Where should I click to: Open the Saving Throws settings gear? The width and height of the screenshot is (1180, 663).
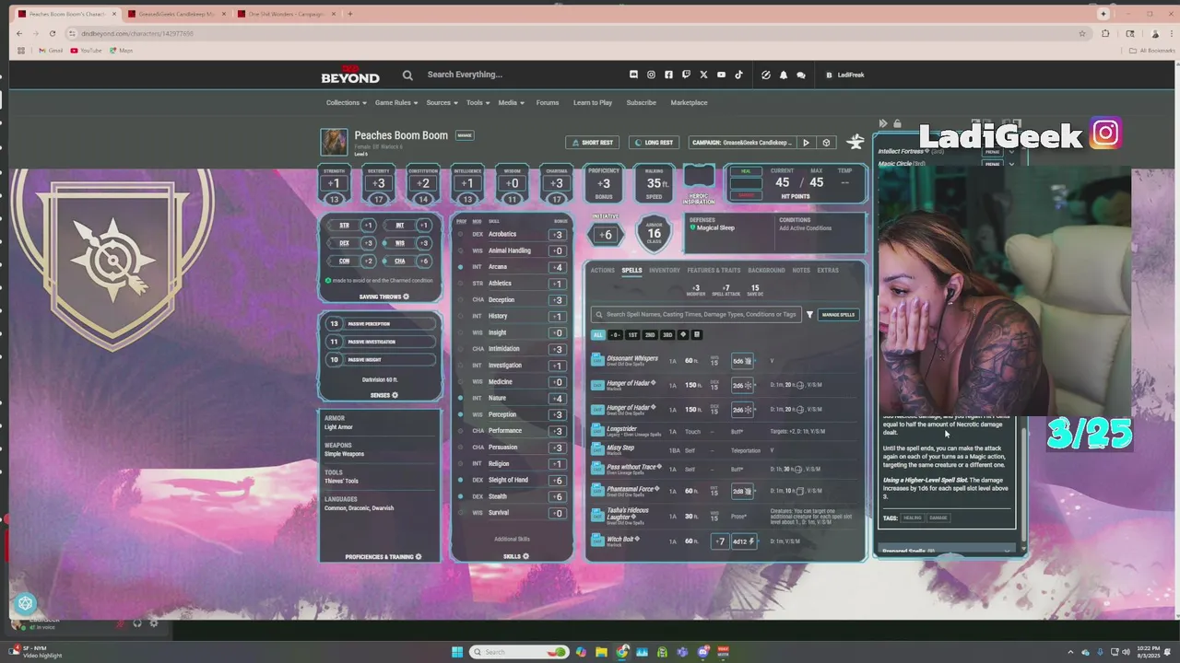point(406,297)
